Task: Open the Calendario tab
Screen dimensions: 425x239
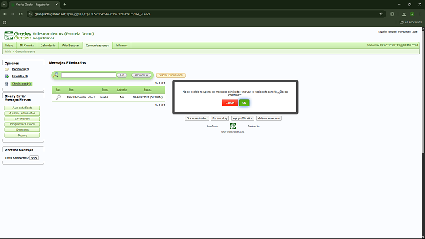Action: coord(48,46)
